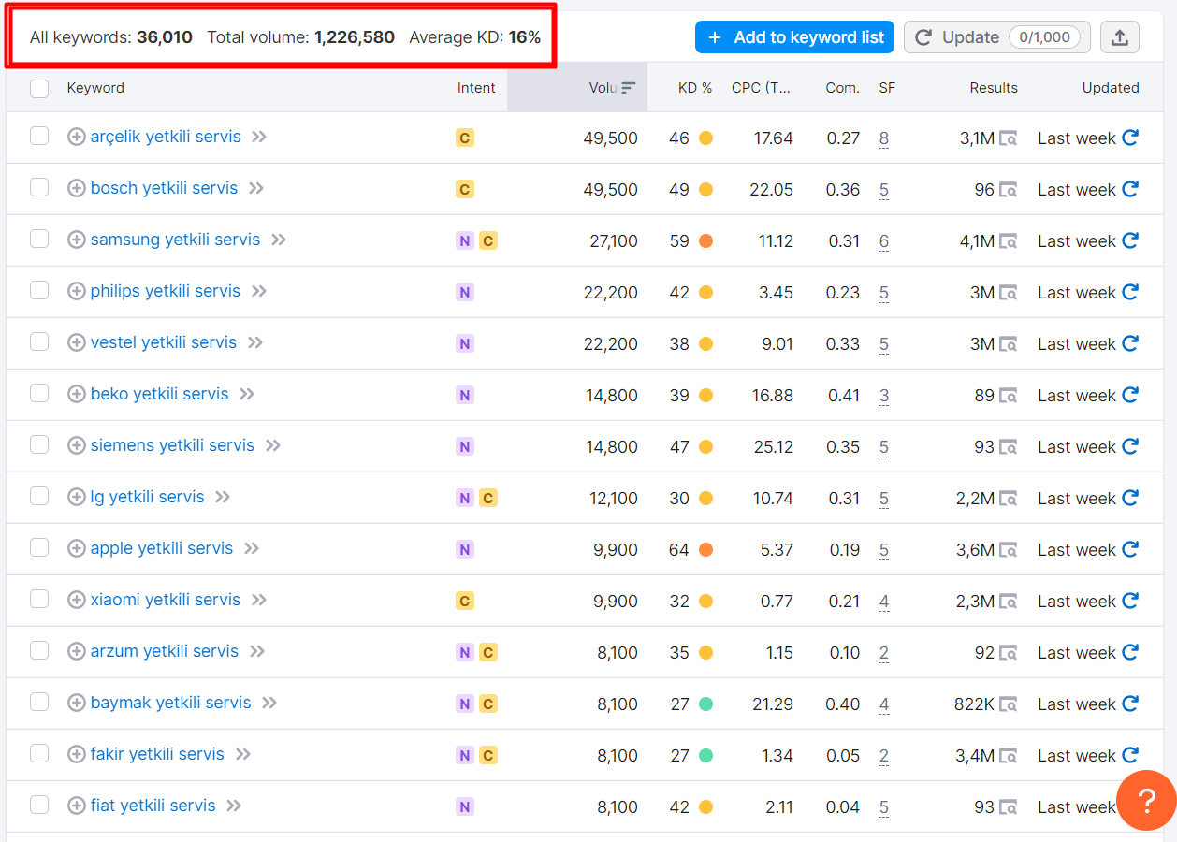Sort by the Com. column header
The image size is (1177, 842).
click(x=842, y=88)
